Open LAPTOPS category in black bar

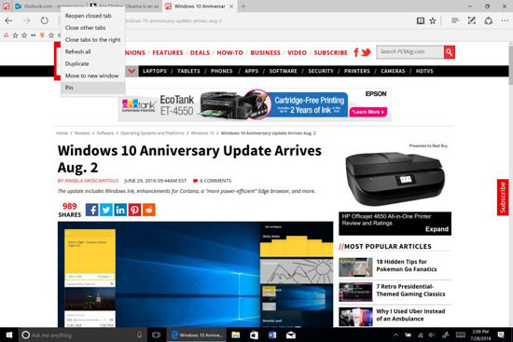[155, 71]
